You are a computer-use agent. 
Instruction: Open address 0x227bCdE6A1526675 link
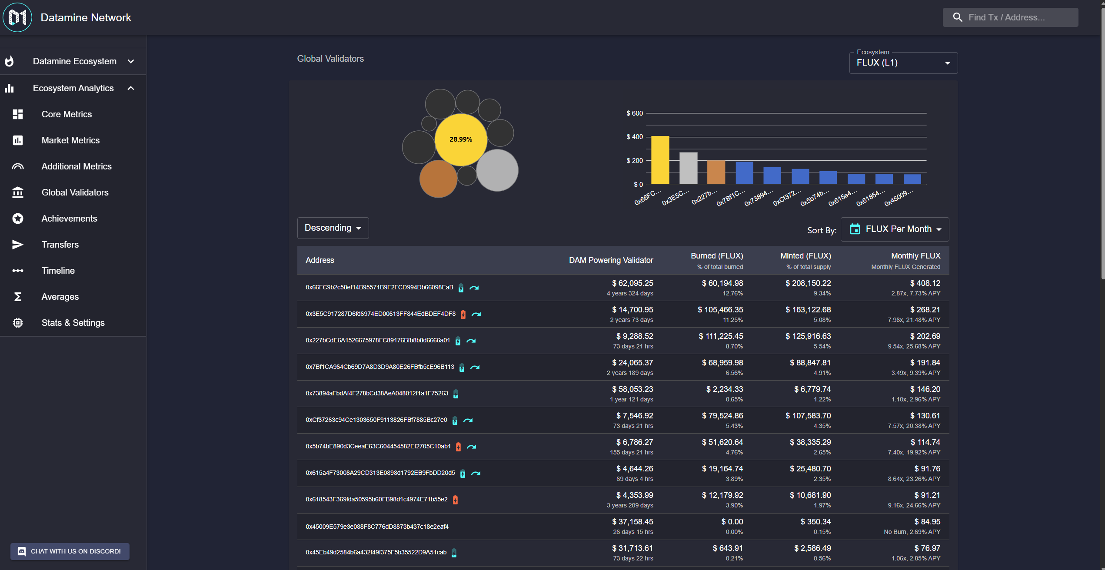point(378,340)
